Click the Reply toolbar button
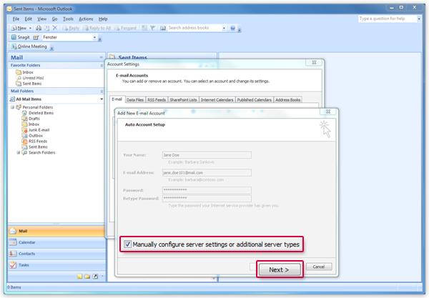This screenshot has height=298, width=429. pos(71,28)
